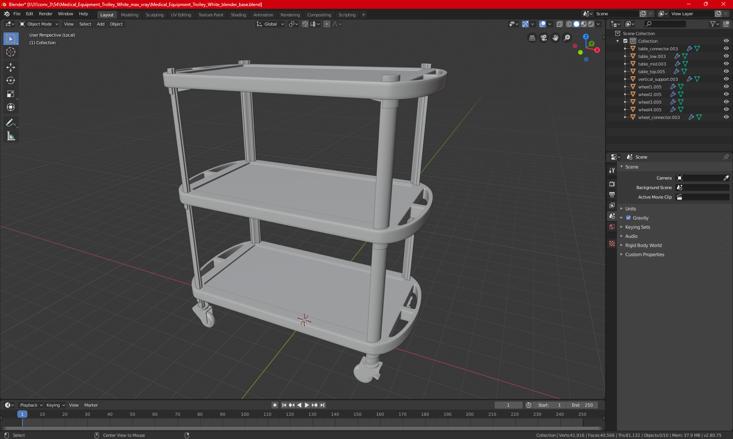
Task: Jump to the start frame
Action: point(284,405)
